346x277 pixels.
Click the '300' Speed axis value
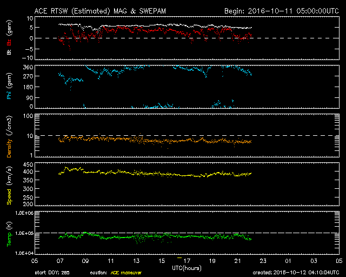(28, 189)
